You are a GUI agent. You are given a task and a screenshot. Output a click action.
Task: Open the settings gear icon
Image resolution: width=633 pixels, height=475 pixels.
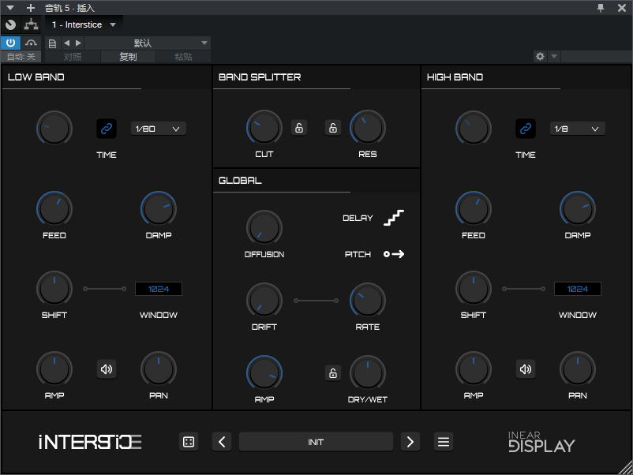click(x=540, y=57)
